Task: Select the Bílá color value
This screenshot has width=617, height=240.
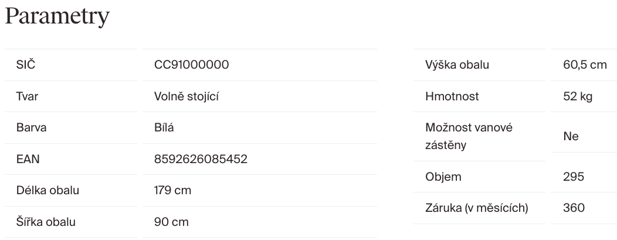Action: click(164, 128)
